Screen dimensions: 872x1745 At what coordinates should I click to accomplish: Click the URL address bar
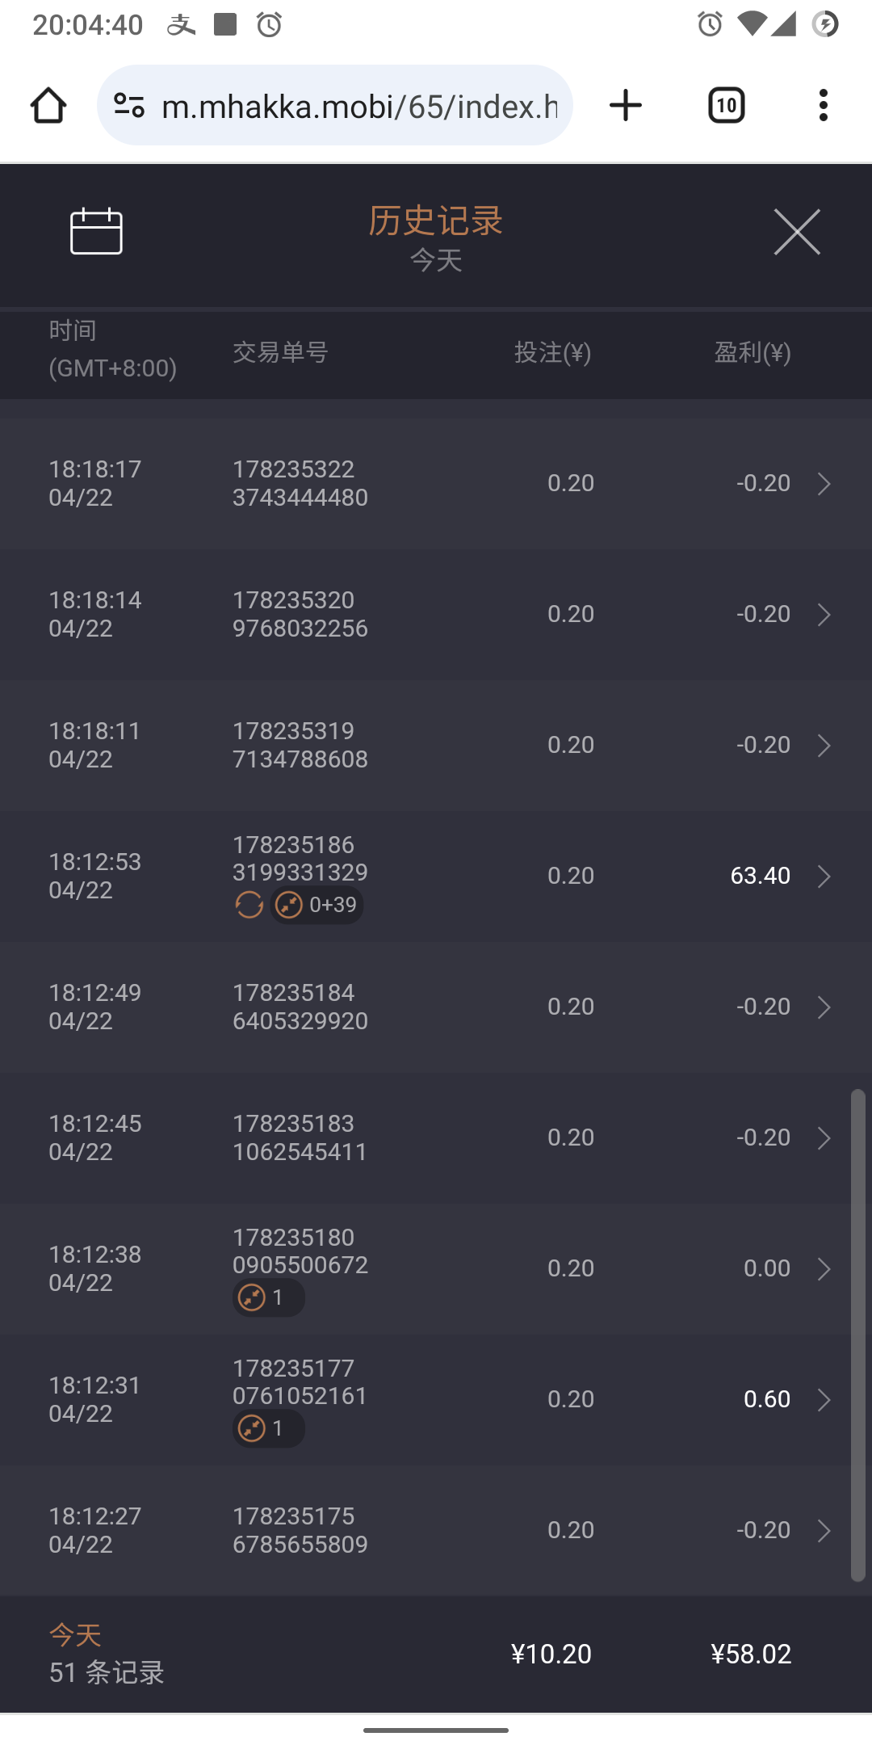point(359,106)
